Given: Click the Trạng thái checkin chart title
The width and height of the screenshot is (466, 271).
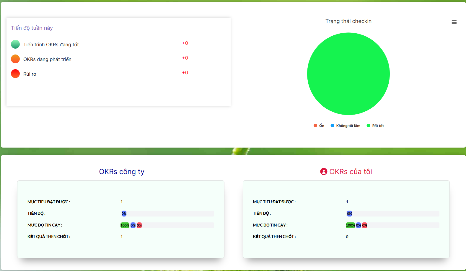Looking at the screenshot, I should point(348,21).
